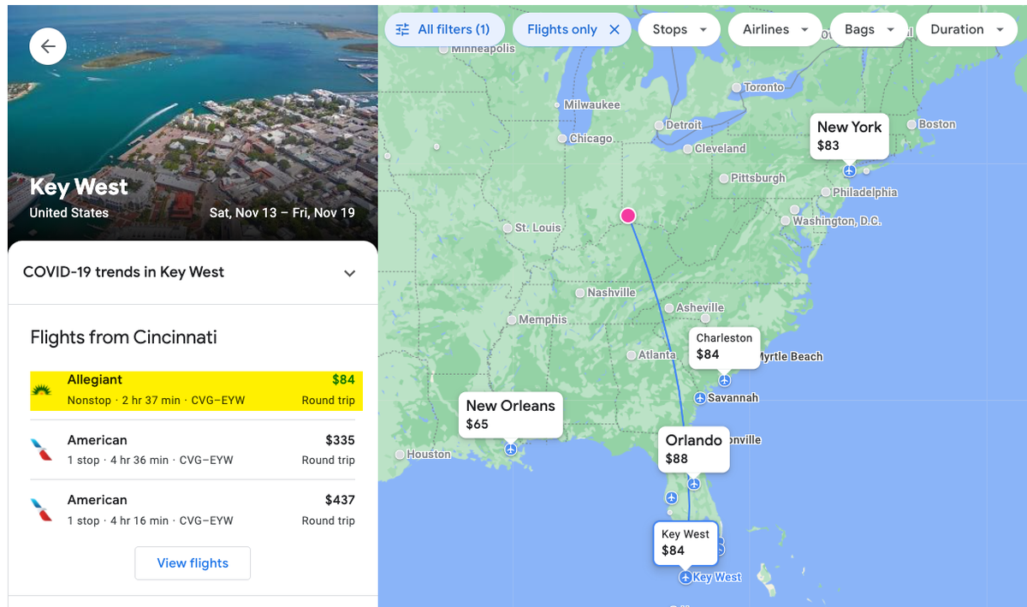The width and height of the screenshot is (1027, 607).
Task: Expand the COVID-19 trends in Key West section
Action: click(x=349, y=272)
